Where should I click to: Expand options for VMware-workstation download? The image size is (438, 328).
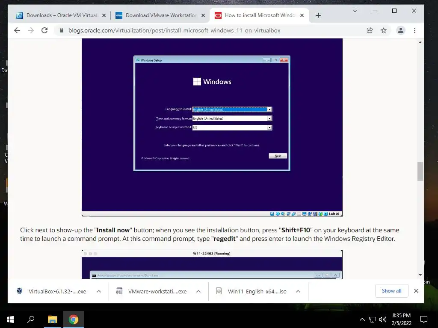coord(198,291)
